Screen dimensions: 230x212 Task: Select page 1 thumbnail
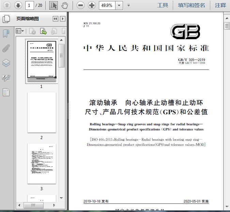click(42, 61)
